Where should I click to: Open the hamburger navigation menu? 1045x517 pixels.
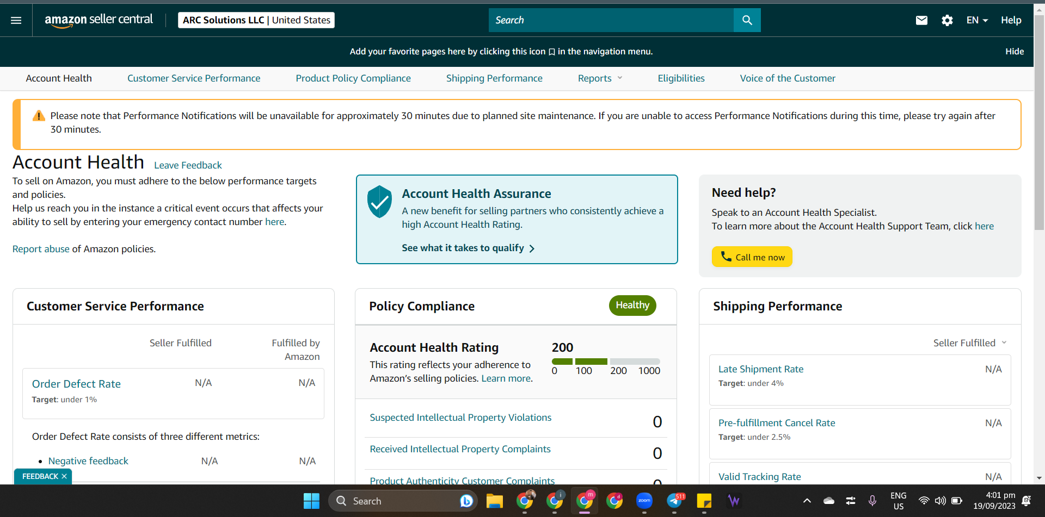[16, 20]
